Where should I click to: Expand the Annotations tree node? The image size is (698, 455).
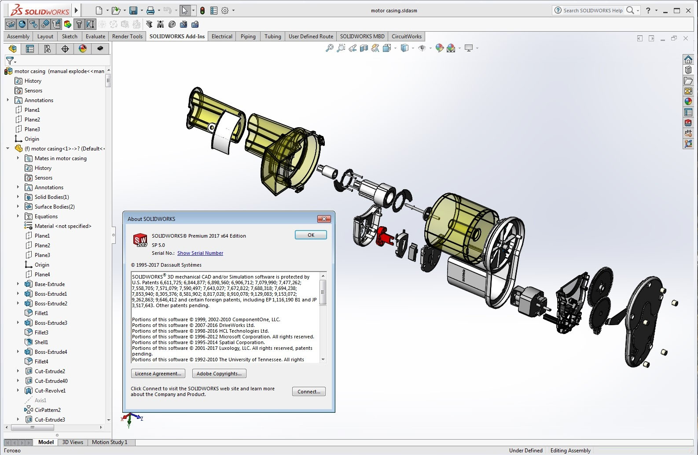tap(8, 100)
